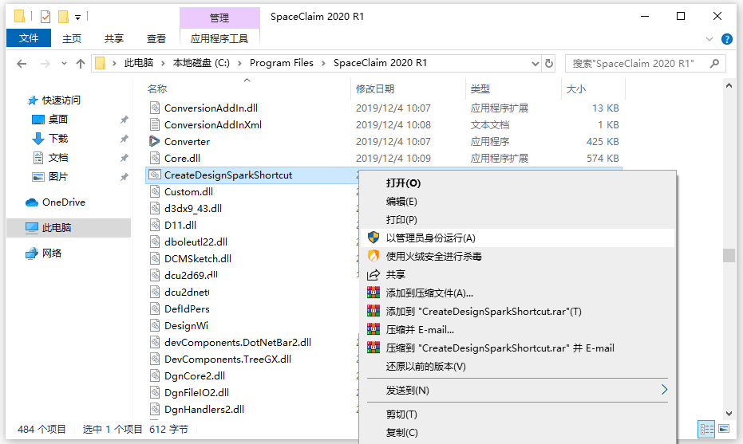Select the DgnHandlers2.dll file
Screen dimensions: 743x444
pyautogui.click(x=204, y=409)
